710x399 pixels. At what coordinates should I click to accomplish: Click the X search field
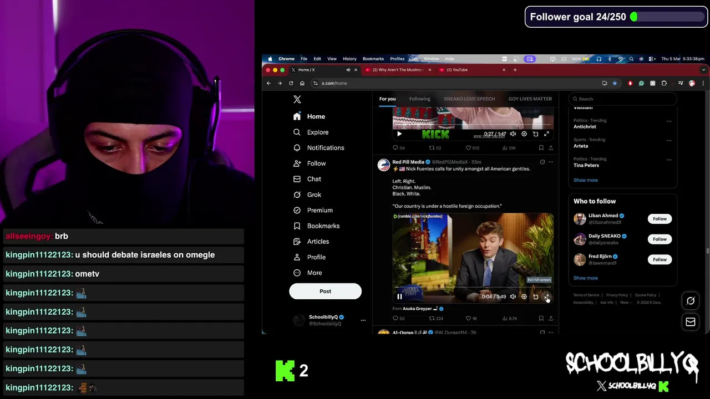(x=622, y=99)
